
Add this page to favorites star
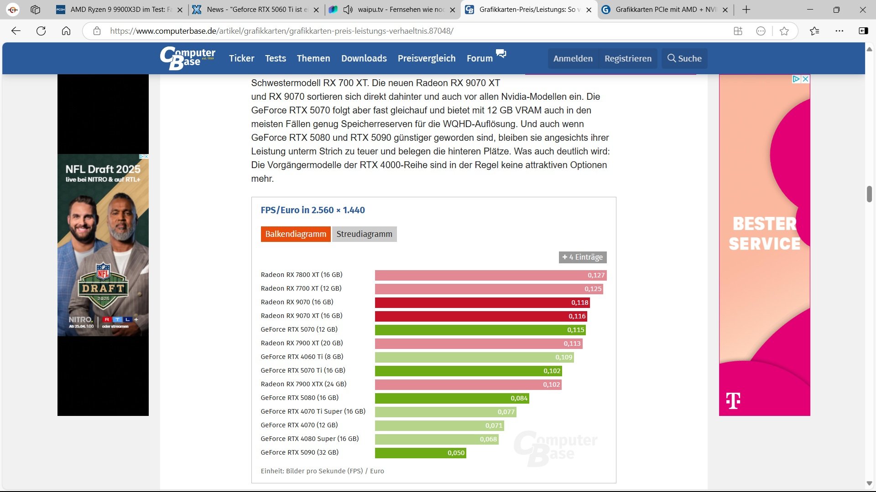click(x=784, y=31)
